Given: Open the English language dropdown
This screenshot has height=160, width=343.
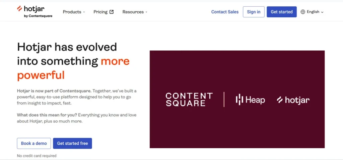Looking at the screenshot, I should tap(312, 12).
